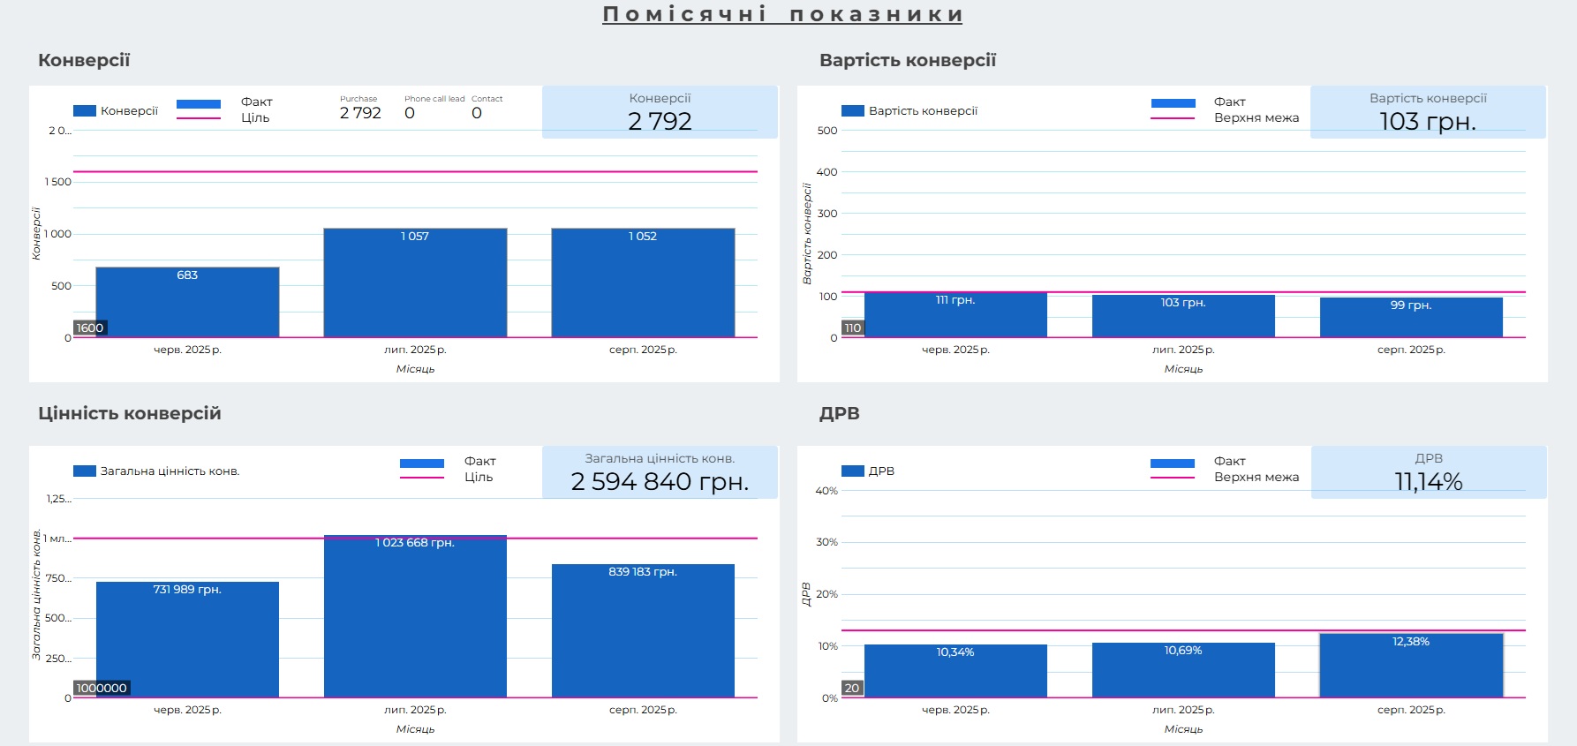Click the blue Вартість конверсії legend swatch
The image size is (1577, 746).
tap(853, 111)
